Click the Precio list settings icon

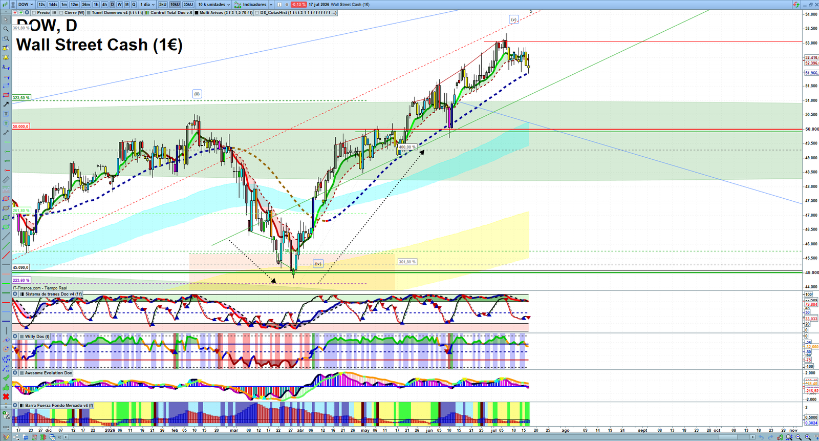point(54,13)
